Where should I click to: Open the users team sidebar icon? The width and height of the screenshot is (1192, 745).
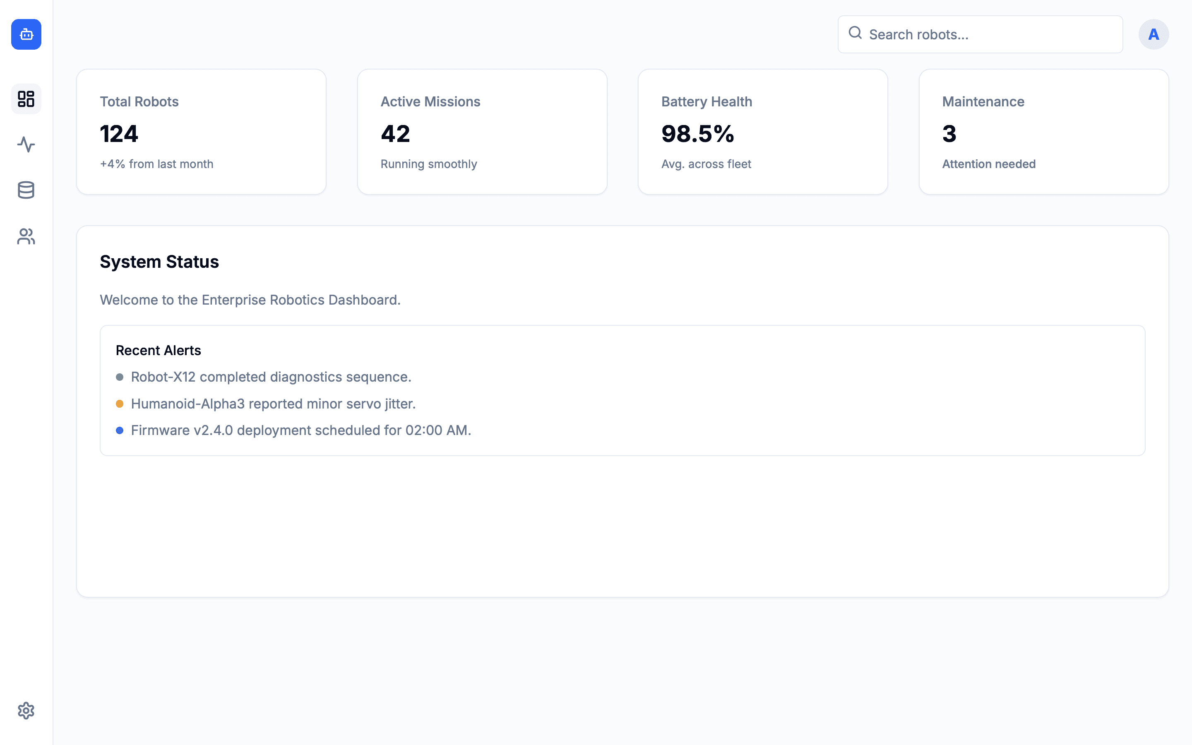tap(26, 236)
